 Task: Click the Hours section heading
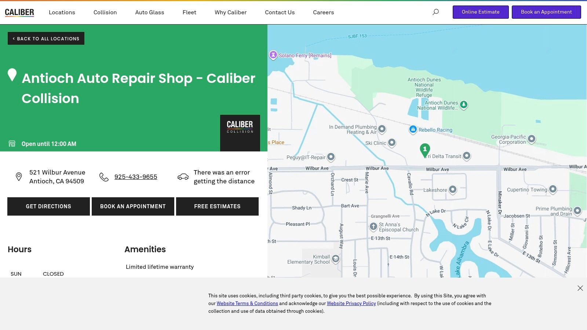(x=19, y=249)
